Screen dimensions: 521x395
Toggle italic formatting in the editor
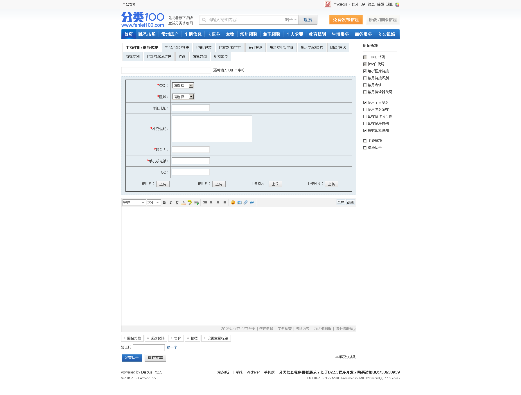tap(171, 202)
